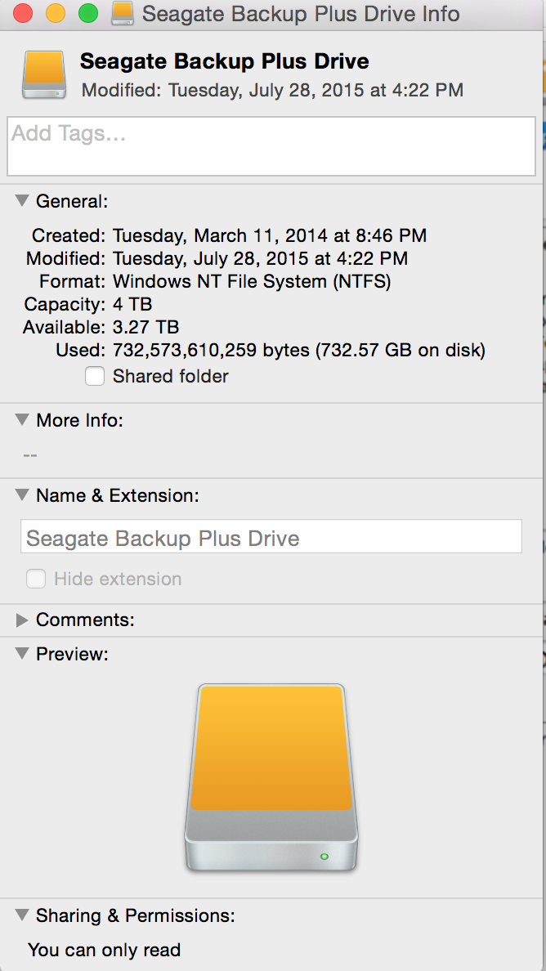Screen dimensions: 546x971
Task: Collapse the More Info section triangle
Action: (x=22, y=420)
